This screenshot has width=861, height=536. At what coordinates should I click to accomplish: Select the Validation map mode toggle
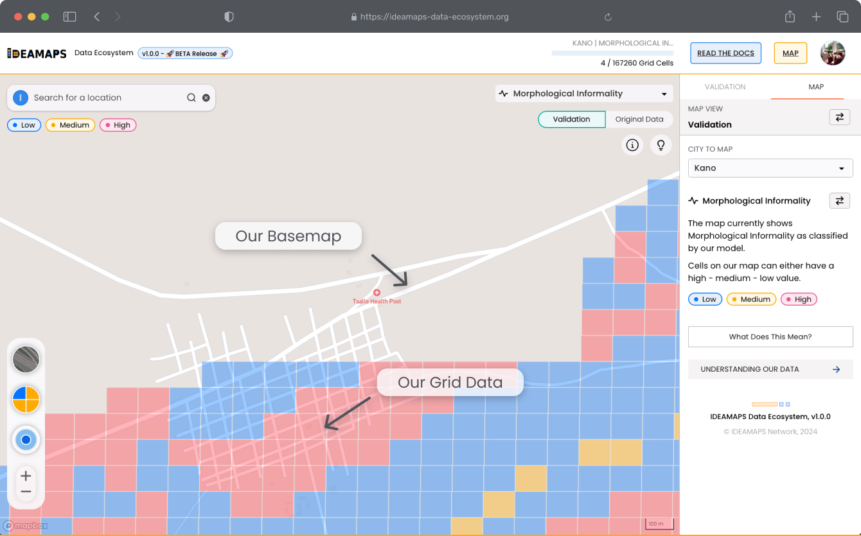(571, 119)
